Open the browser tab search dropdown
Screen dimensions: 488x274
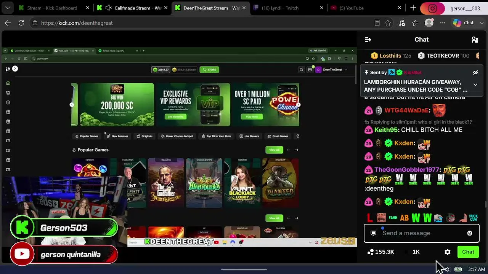(x=8, y=8)
